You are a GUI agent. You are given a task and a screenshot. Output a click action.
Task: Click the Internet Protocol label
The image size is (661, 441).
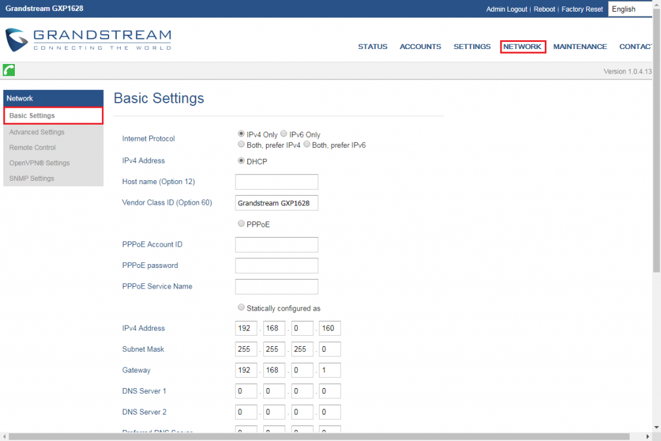pyautogui.click(x=148, y=139)
